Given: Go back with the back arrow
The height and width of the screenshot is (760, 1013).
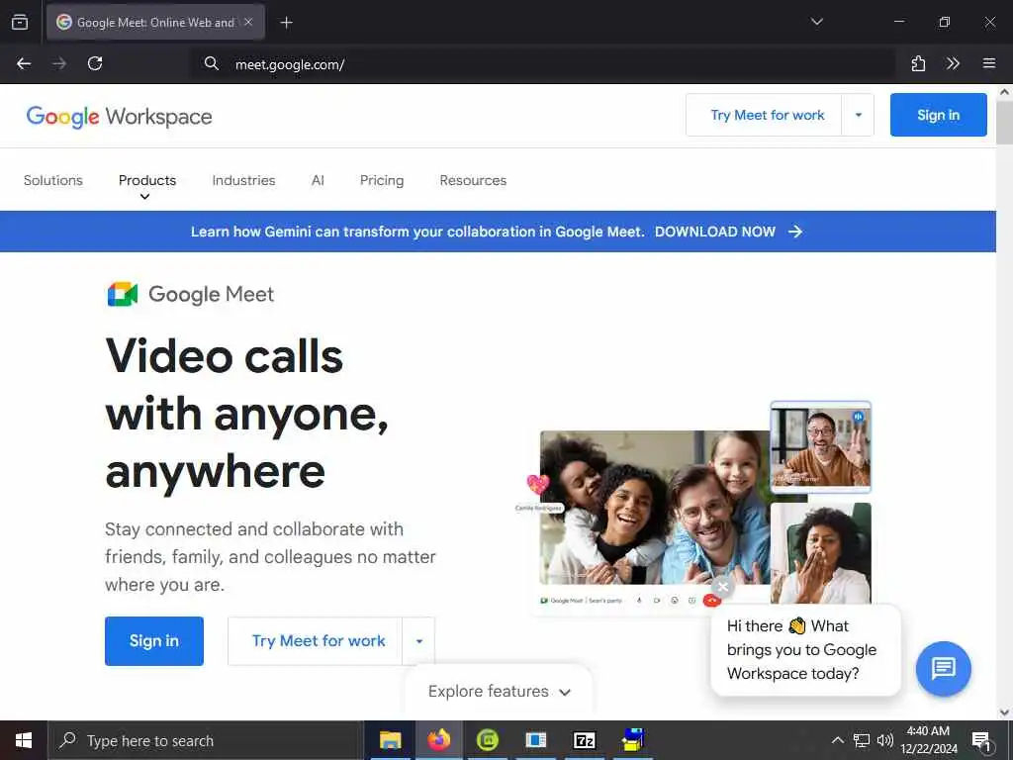Looking at the screenshot, I should [x=24, y=63].
